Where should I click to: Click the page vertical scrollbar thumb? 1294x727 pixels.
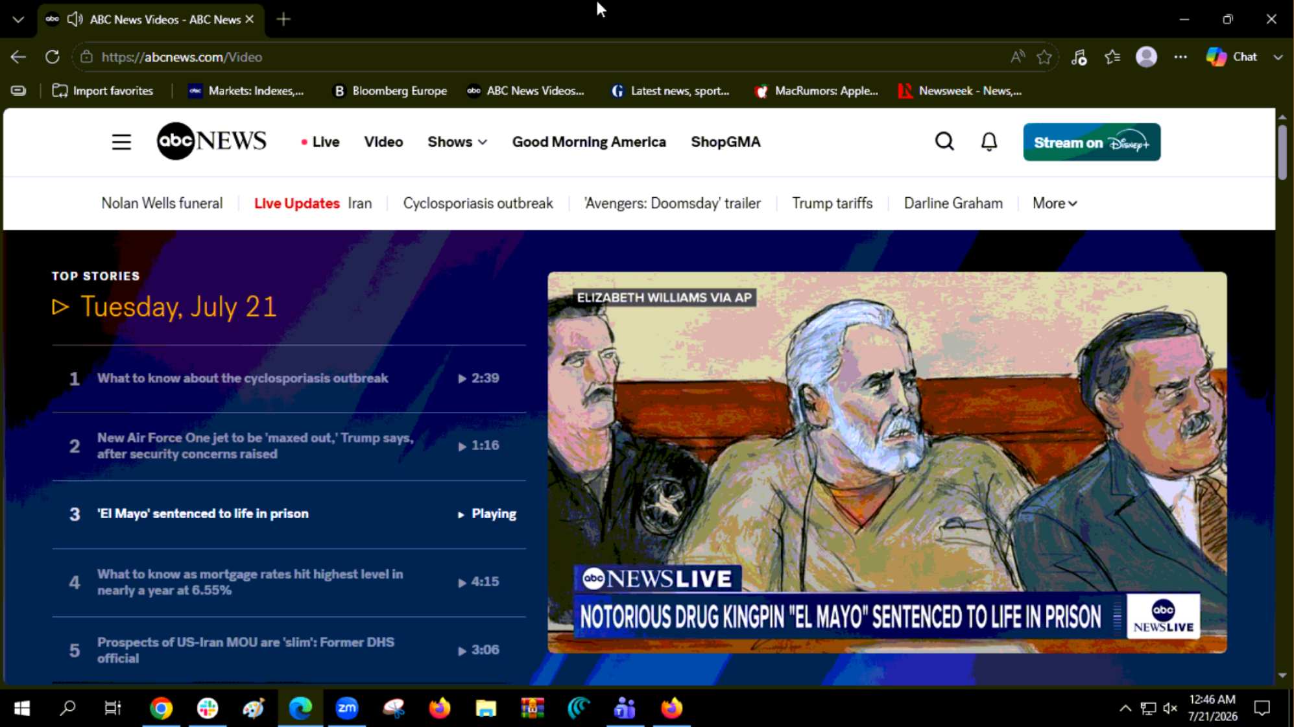tap(1282, 152)
